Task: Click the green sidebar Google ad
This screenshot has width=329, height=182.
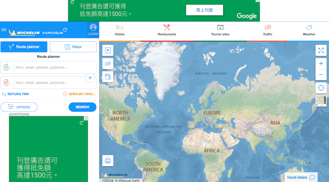Action: tap(49, 149)
